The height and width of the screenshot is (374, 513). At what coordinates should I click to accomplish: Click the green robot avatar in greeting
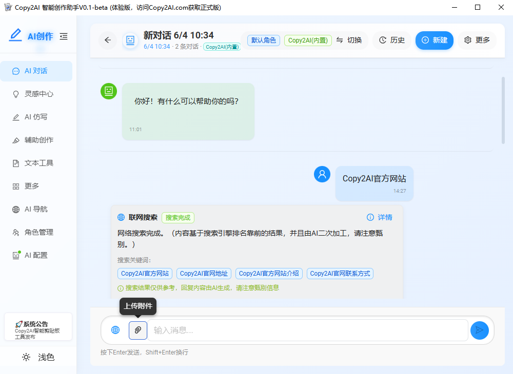click(x=109, y=91)
